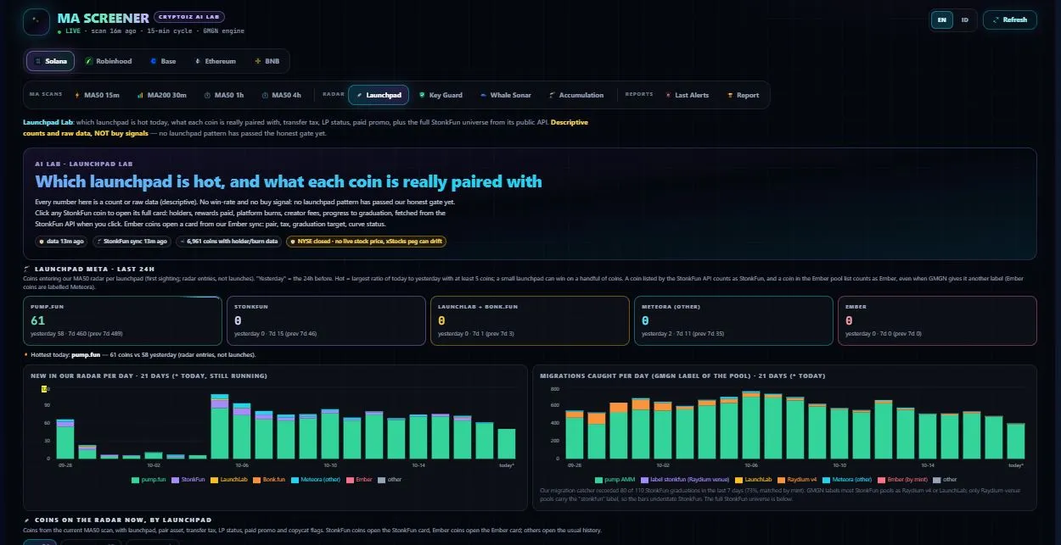Open the MA200 30m scan

160,95
